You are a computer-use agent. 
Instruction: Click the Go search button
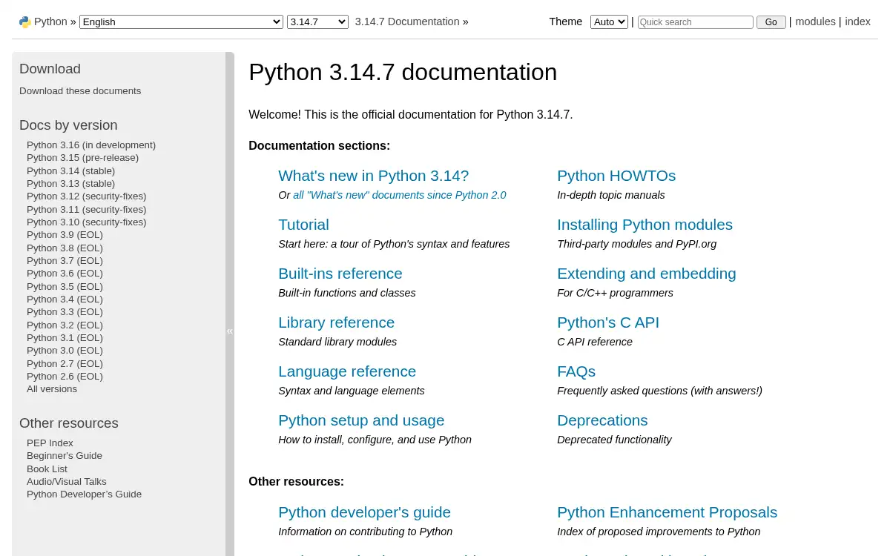pyautogui.click(x=771, y=22)
